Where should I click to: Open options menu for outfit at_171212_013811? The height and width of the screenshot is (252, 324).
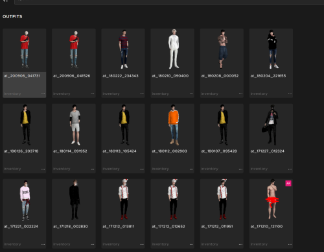(142, 244)
